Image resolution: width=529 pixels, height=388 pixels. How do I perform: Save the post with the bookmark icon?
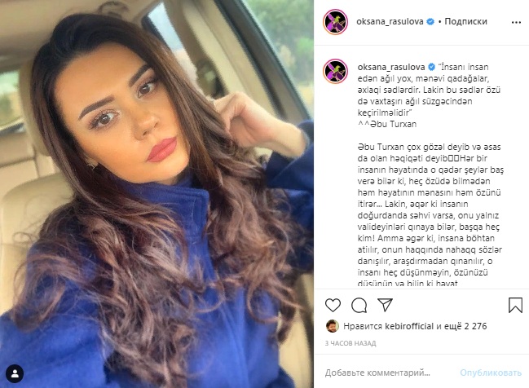(515, 305)
